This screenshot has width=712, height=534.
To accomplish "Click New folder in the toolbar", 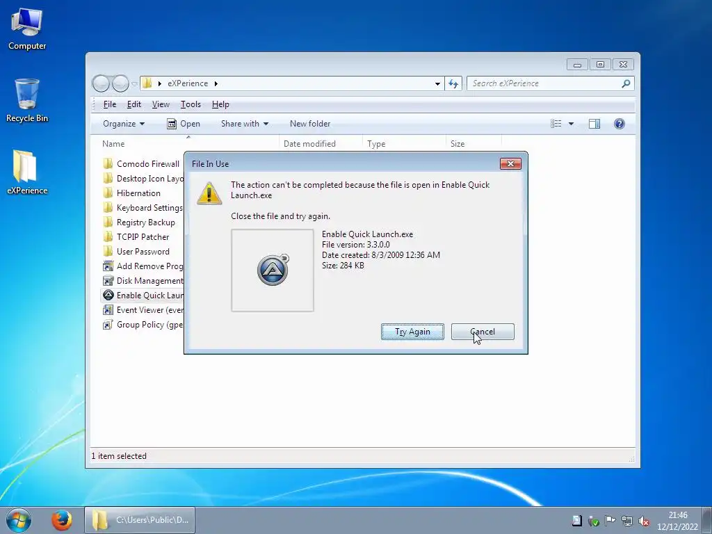I will point(310,124).
